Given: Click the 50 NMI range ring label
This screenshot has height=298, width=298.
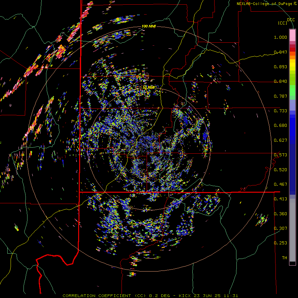Looking at the screenshot, I should point(149,87).
